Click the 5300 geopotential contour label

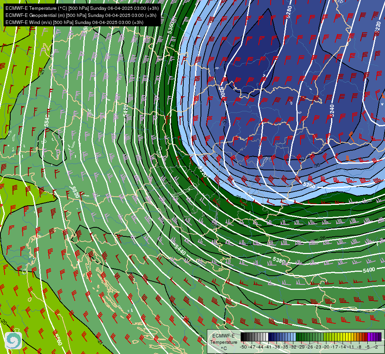222,93
